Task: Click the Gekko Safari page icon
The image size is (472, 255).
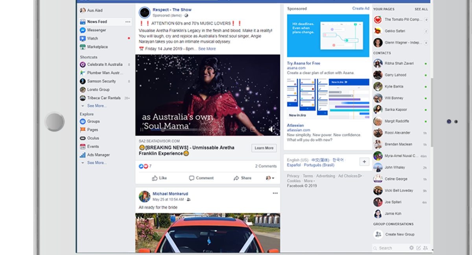Action: tap(378, 31)
